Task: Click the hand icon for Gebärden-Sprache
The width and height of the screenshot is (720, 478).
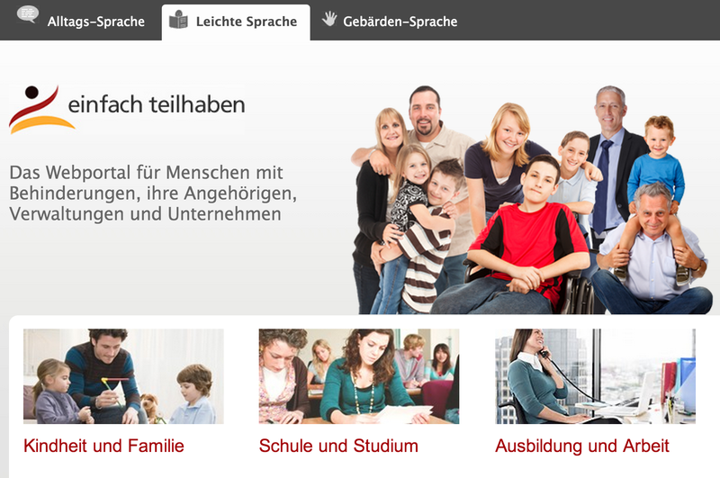Action: pos(329,19)
